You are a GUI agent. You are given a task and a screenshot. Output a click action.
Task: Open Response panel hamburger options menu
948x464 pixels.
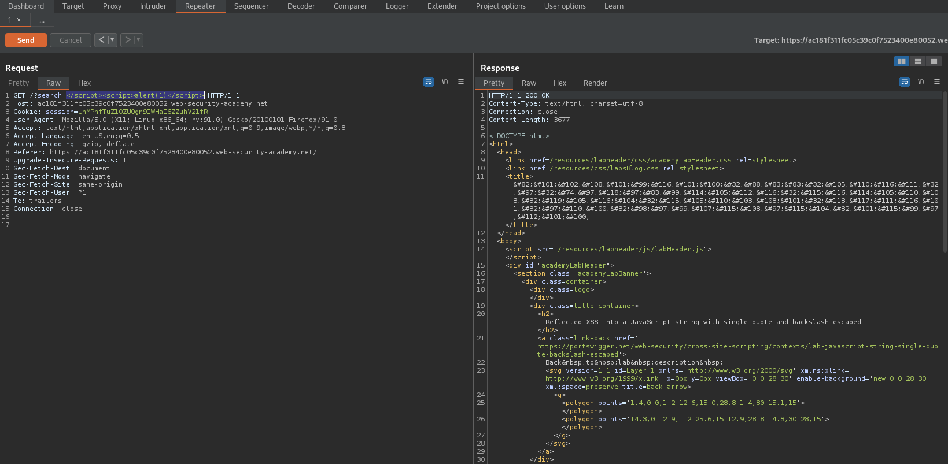(x=937, y=81)
